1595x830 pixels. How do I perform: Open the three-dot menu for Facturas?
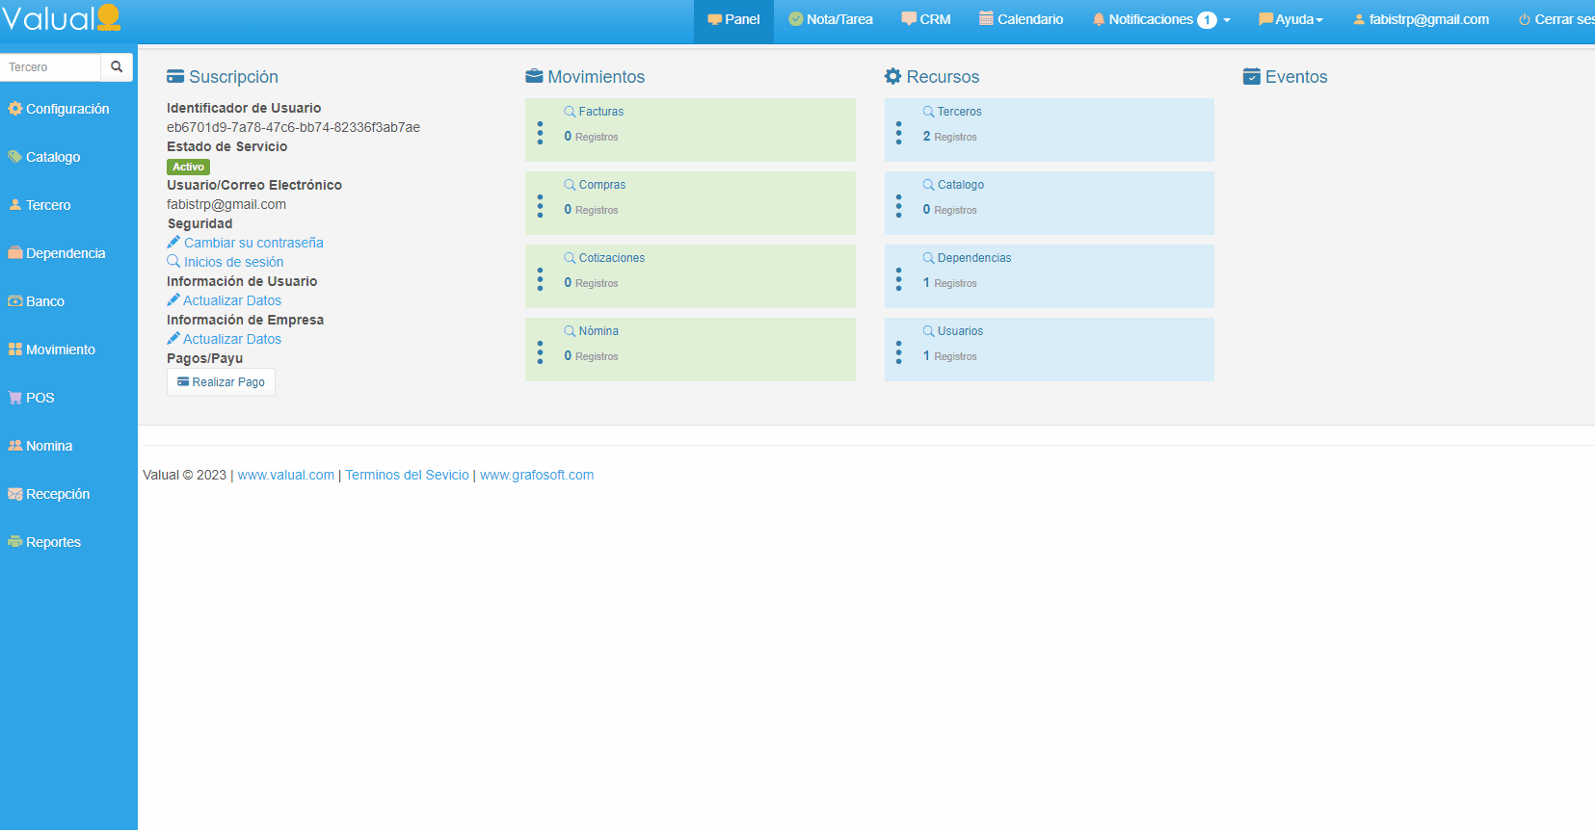(x=540, y=133)
